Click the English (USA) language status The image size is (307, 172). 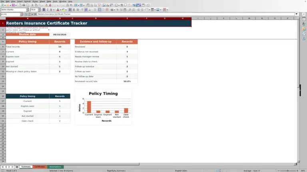point(181,171)
